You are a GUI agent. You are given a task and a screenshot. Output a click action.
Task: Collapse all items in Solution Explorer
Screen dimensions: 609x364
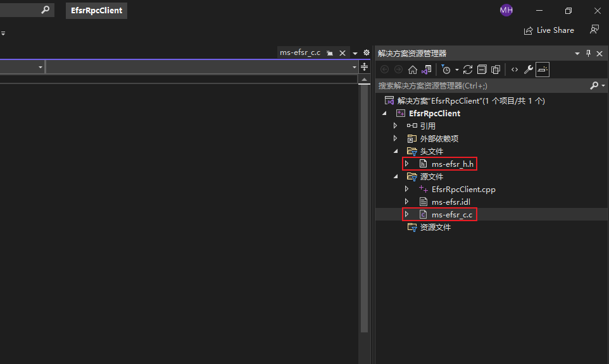[482, 70]
